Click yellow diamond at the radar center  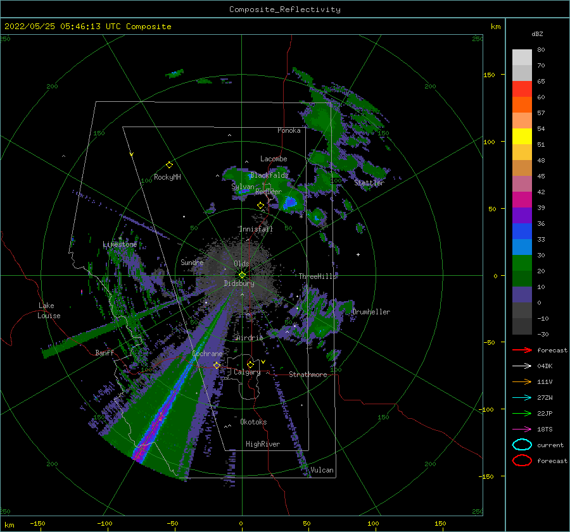[x=242, y=275]
